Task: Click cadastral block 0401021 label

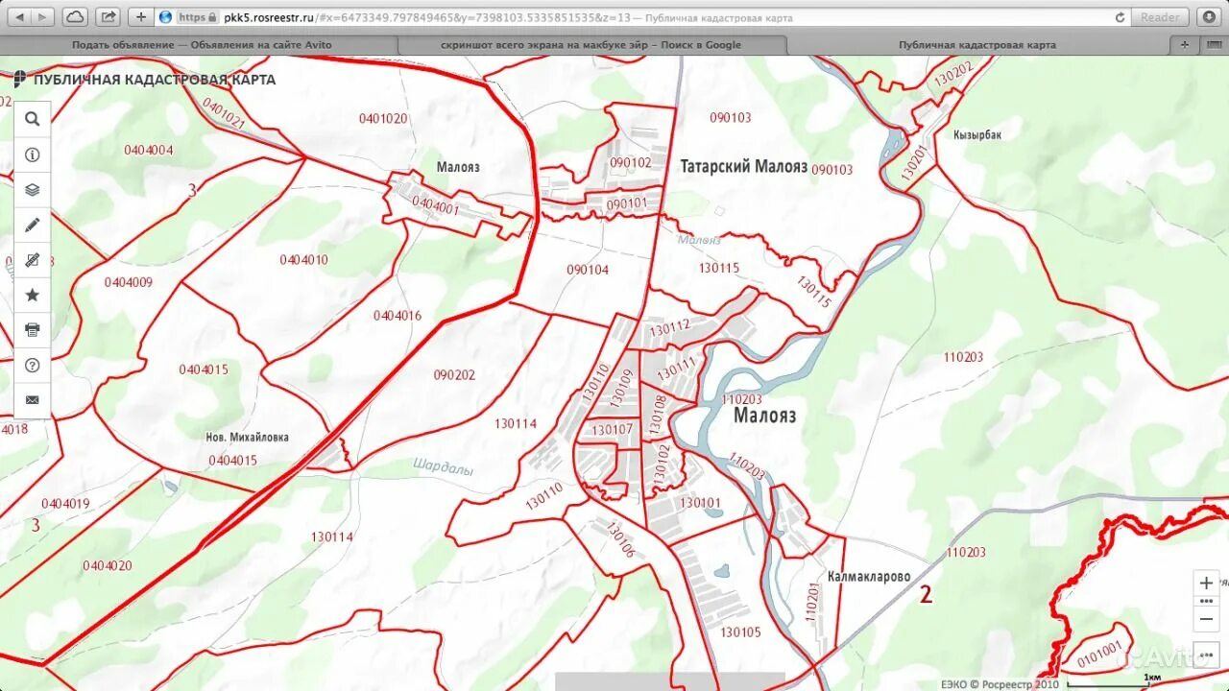Action: pyautogui.click(x=224, y=114)
